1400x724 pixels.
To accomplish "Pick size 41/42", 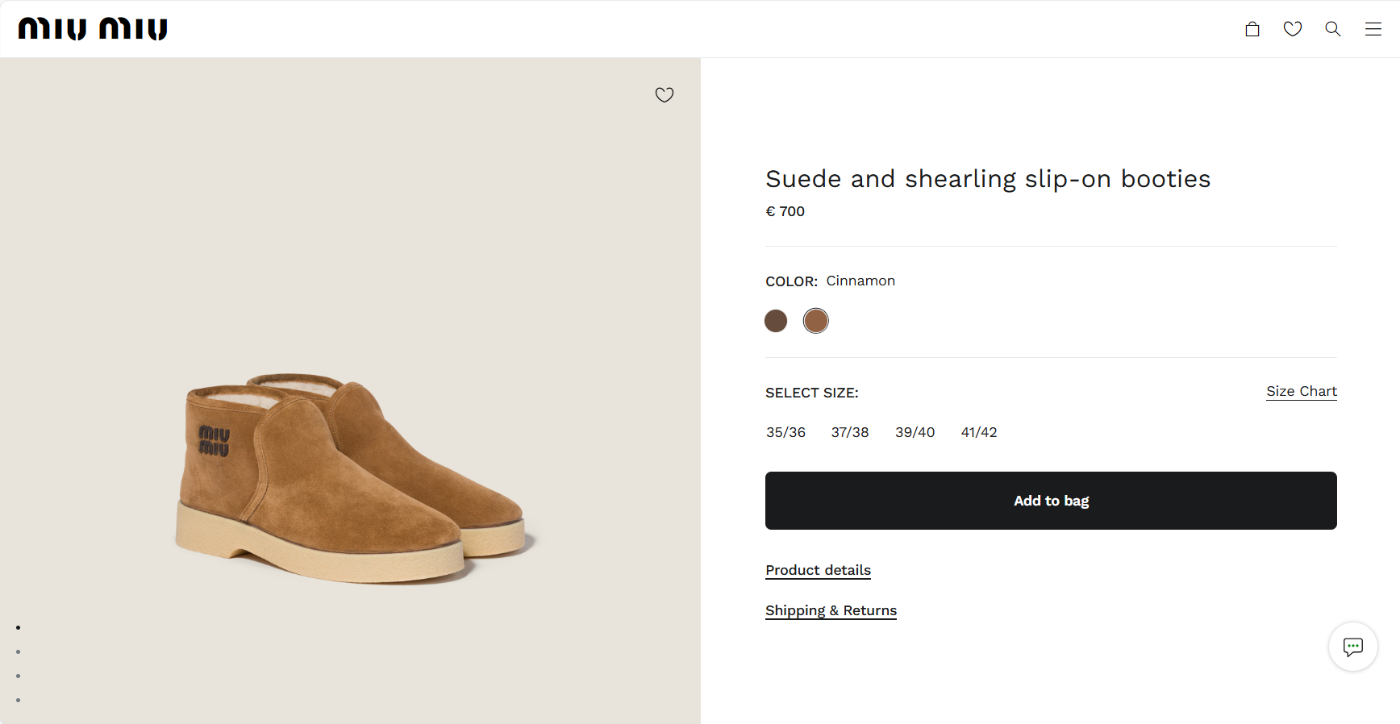I will (x=979, y=432).
